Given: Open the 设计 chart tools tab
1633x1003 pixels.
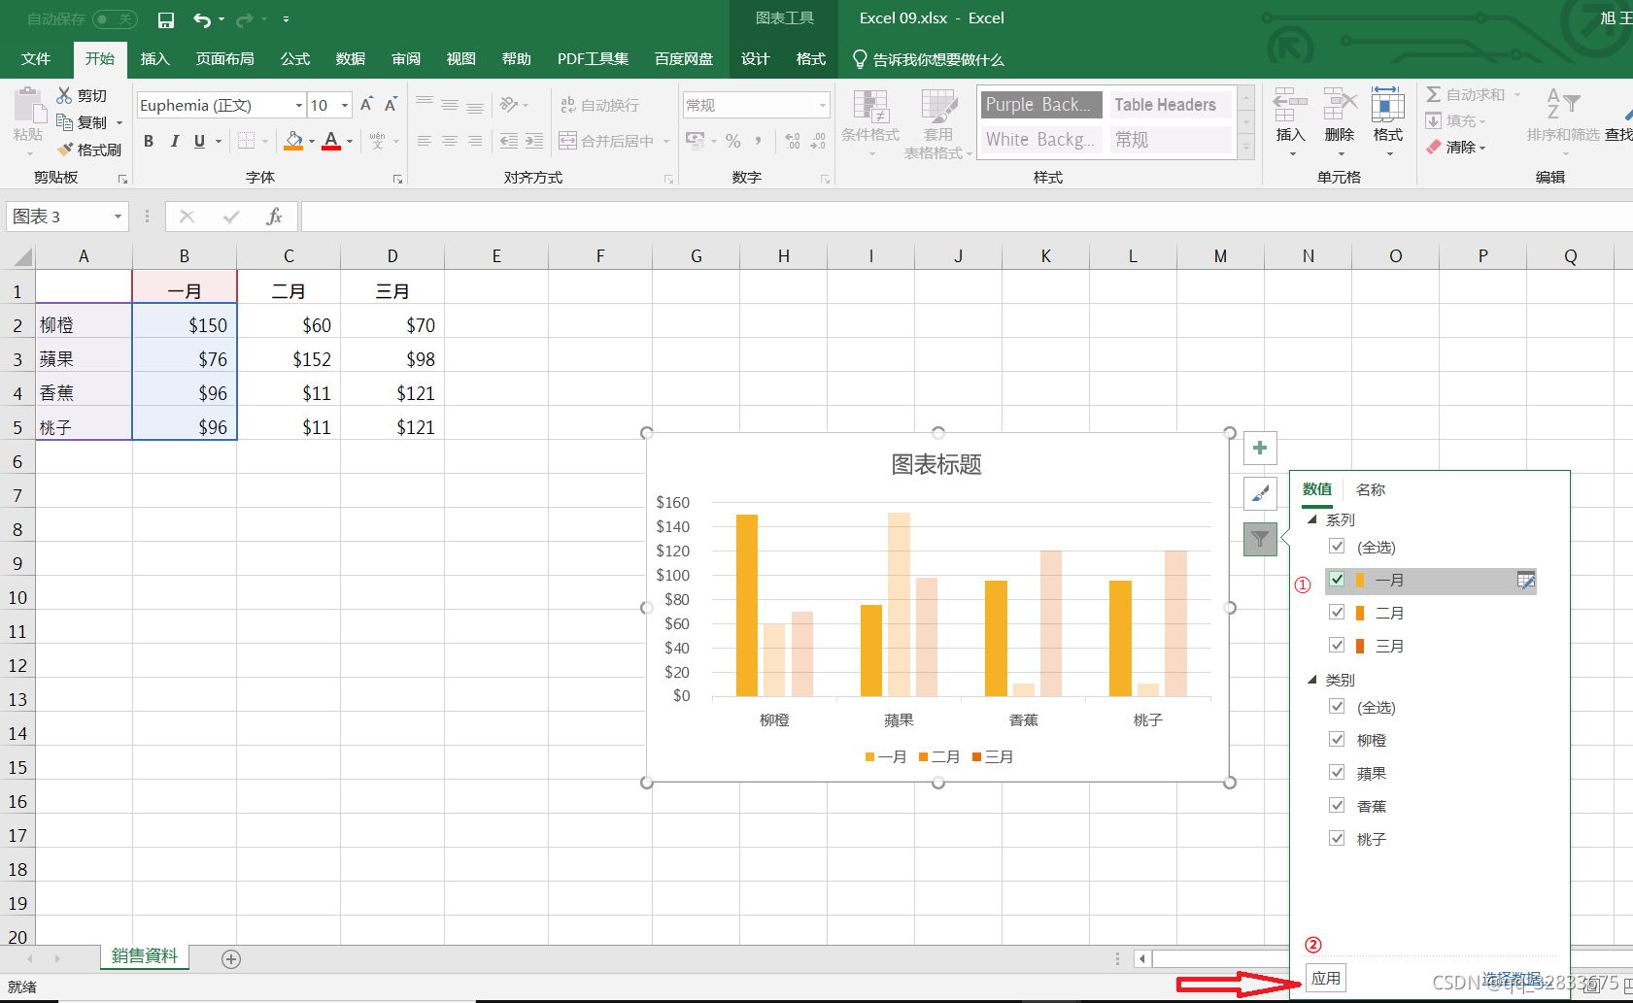Looking at the screenshot, I should click(756, 59).
